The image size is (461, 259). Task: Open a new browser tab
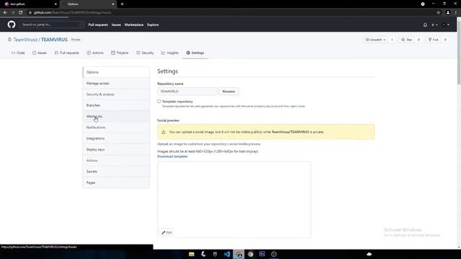click(x=122, y=4)
